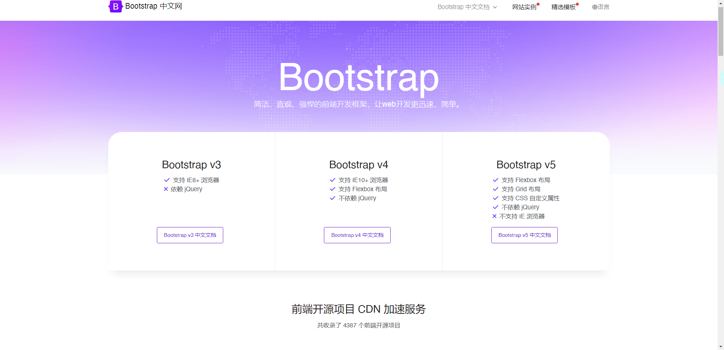Click the text 支持 IE8+ 浏览器
This screenshot has height=350, width=724.
point(196,180)
